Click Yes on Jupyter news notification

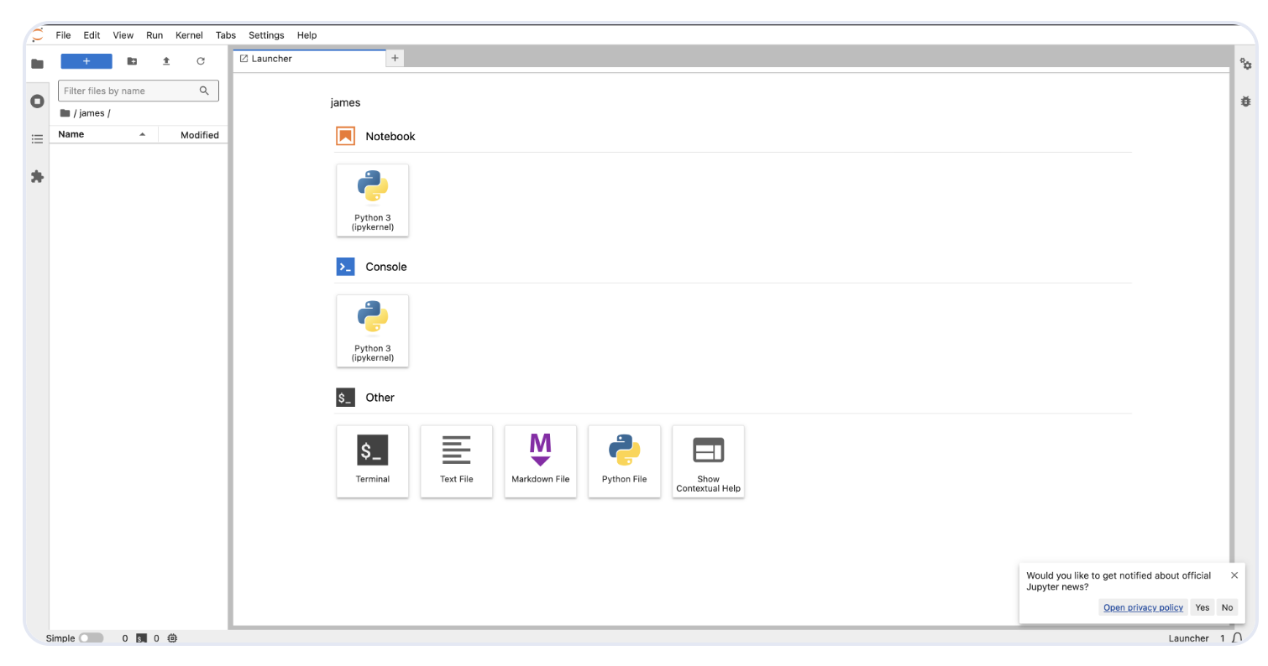pos(1203,607)
